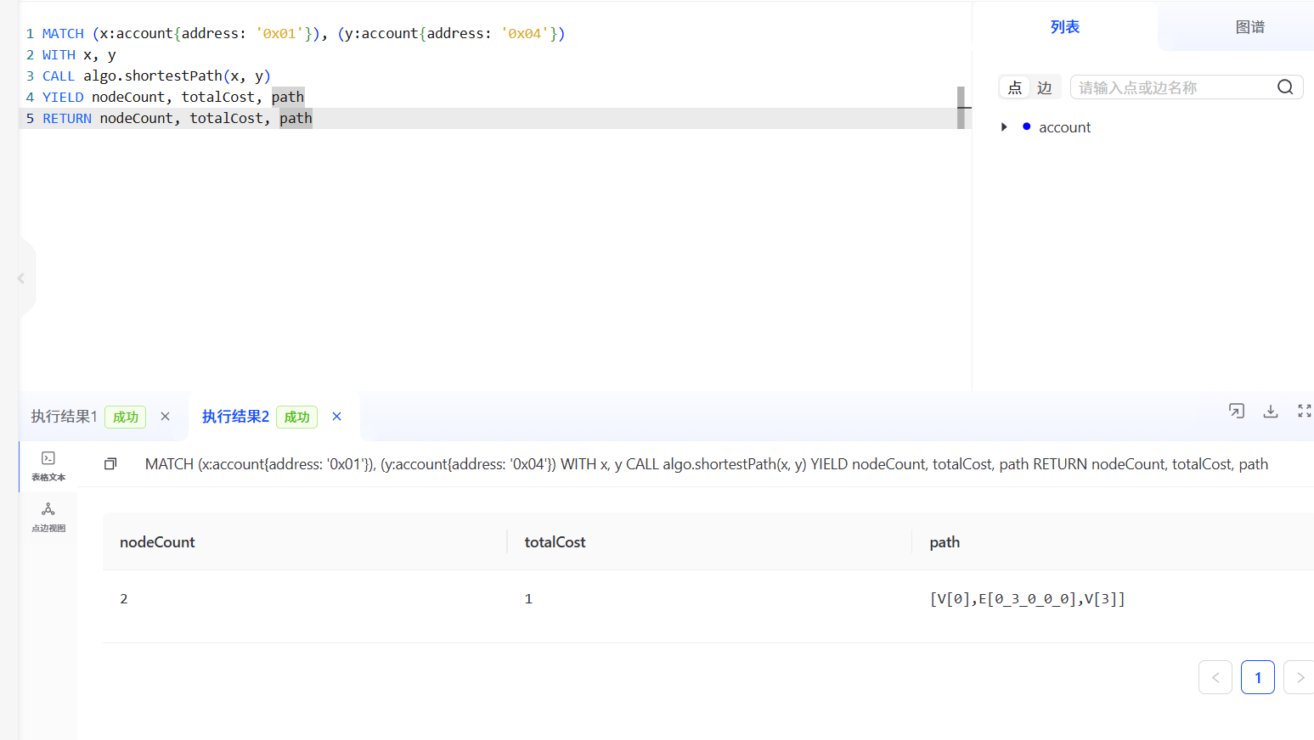This screenshot has height=740, width=1314.
Task: Select the nodeCount value 2 cell
Action: coord(124,599)
